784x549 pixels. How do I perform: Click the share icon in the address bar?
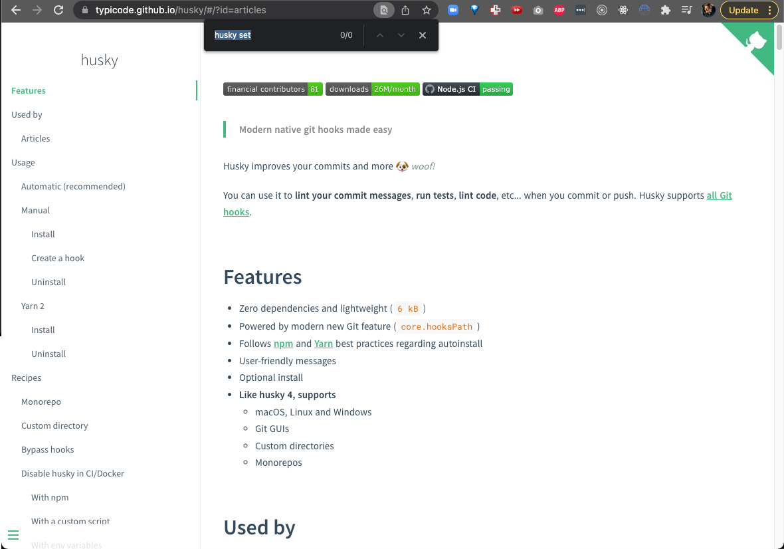[405, 10]
